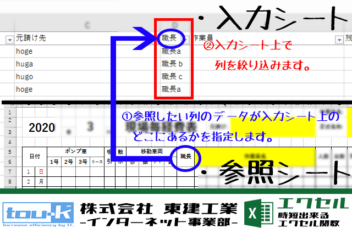Select the 職長 header in input sheet
The height and width of the screenshot is (228, 352).
pos(170,38)
